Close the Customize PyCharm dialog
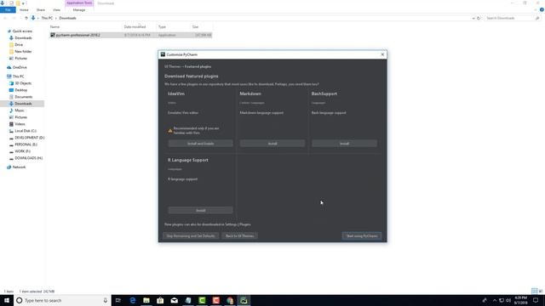The width and height of the screenshot is (545, 306). coord(382,54)
